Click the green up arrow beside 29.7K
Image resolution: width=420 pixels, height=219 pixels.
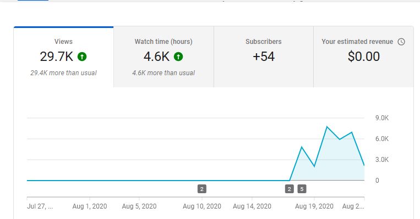tap(82, 57)
